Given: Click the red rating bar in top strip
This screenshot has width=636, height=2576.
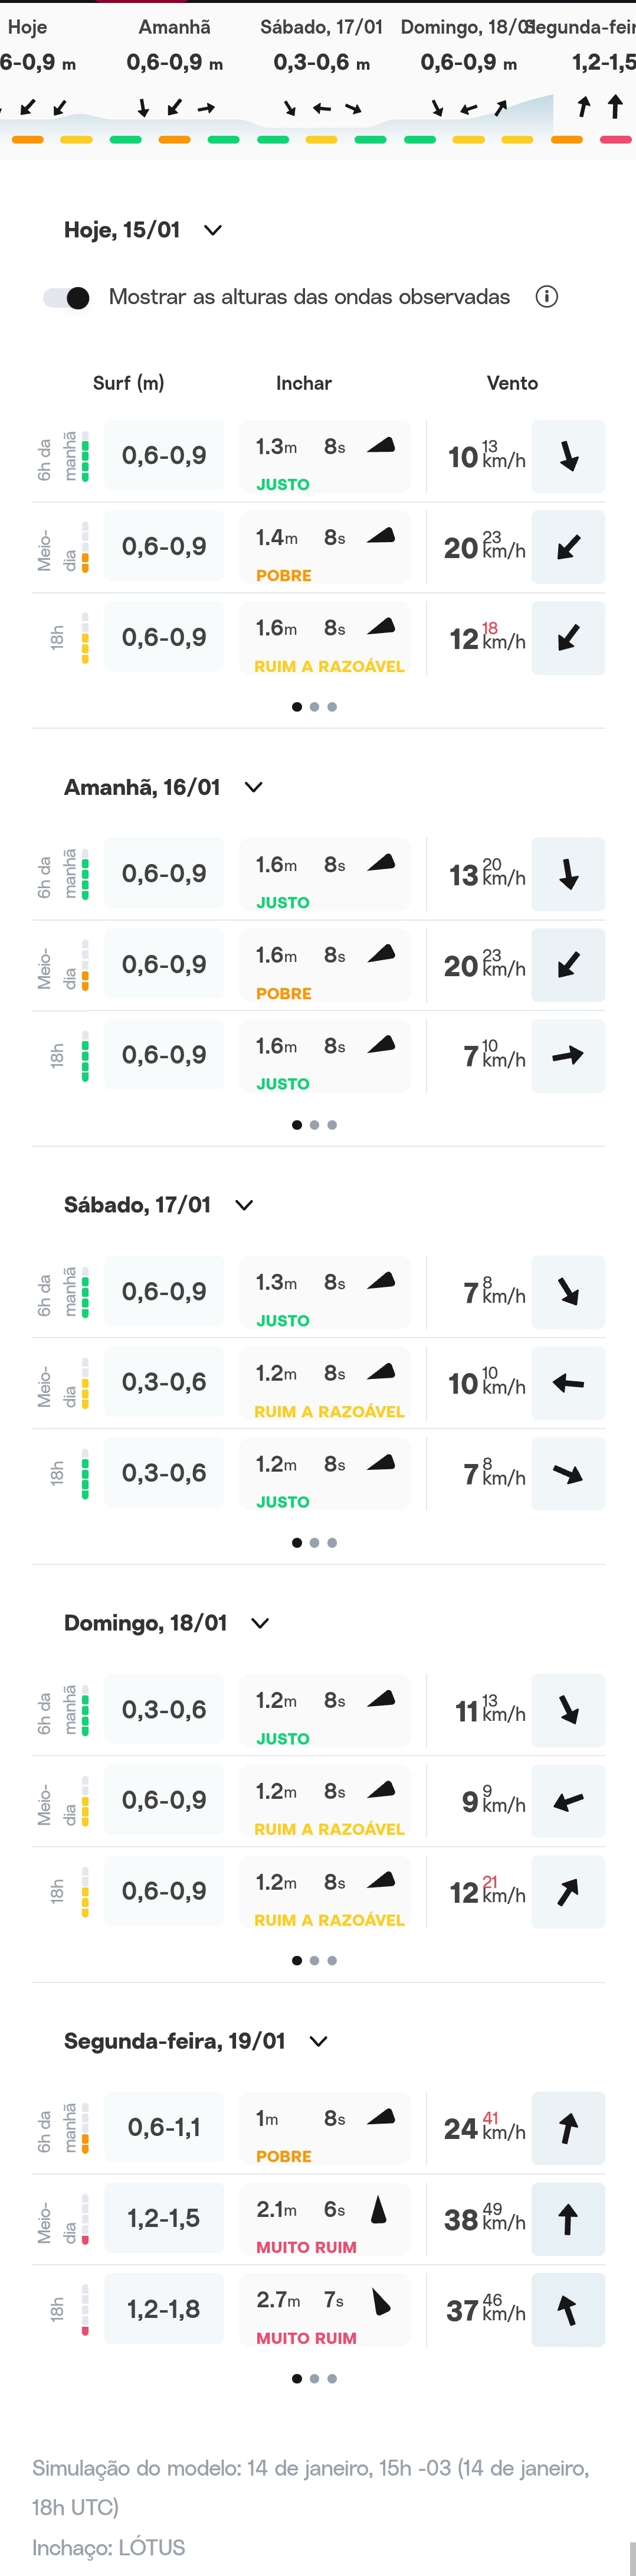Looking at the screenshot, I should tap(615, 140).
